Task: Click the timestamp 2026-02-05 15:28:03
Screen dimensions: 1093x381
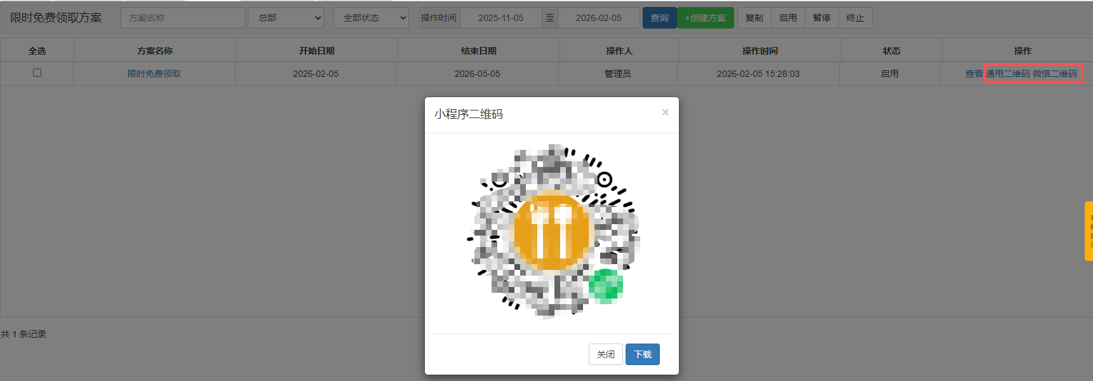Action: click(x=758, y=74)
